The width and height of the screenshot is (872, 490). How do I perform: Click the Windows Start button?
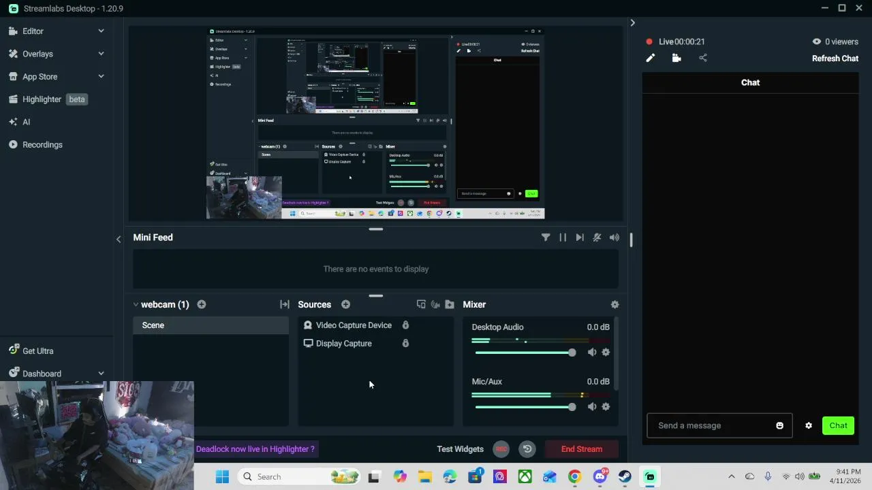[222, 477]
